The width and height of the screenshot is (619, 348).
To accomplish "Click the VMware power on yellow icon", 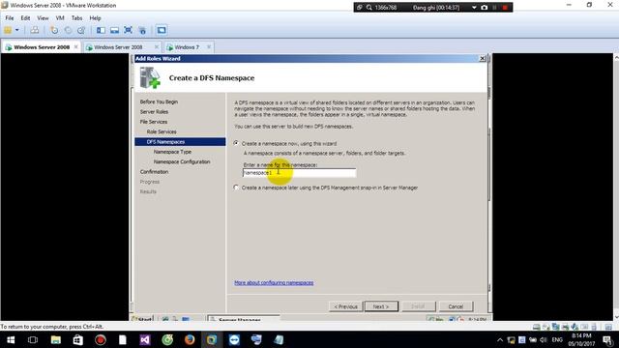I will pos(8,30).
